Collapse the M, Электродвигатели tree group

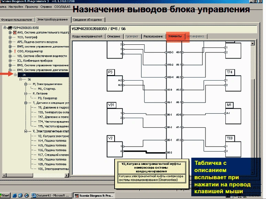coord(26,84)
